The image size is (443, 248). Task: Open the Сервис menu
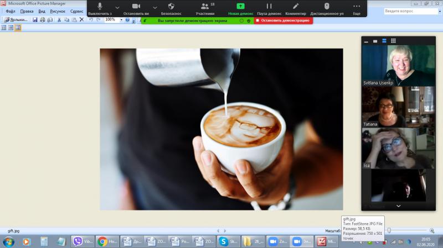[76, 11]
